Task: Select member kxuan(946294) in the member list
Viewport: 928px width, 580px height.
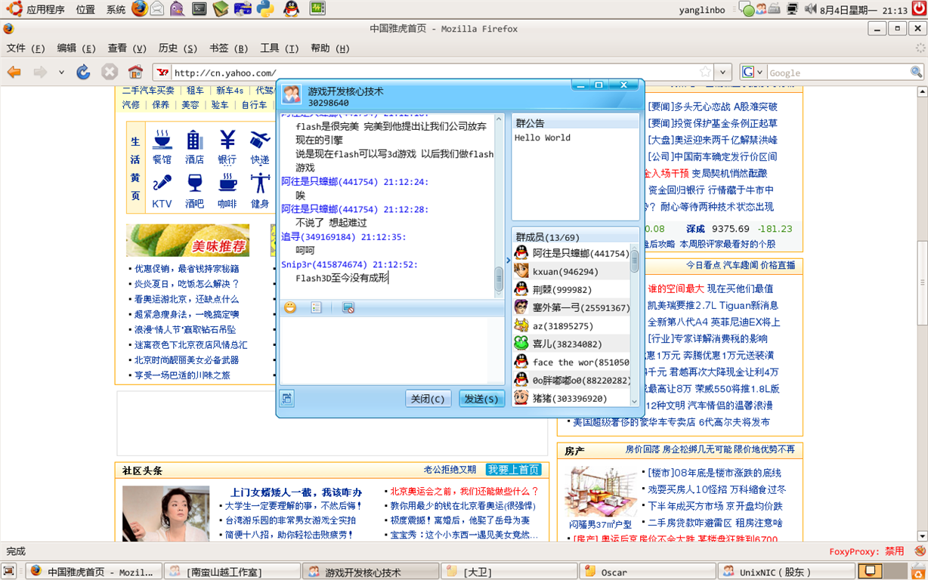Action: pyautogui.click(x=571, y=271)
